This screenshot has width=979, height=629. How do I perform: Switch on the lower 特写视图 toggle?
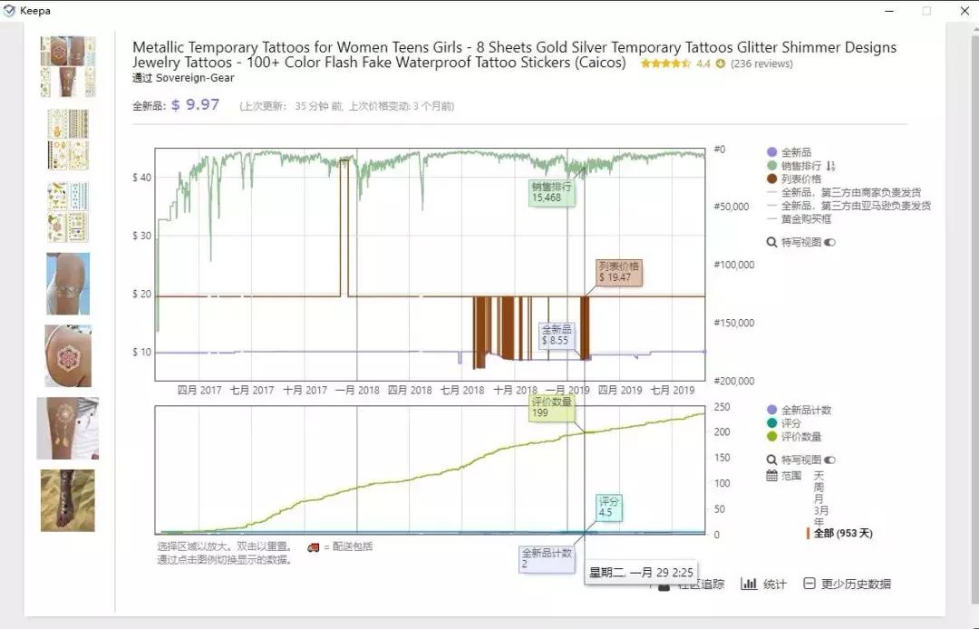(829, 460)
